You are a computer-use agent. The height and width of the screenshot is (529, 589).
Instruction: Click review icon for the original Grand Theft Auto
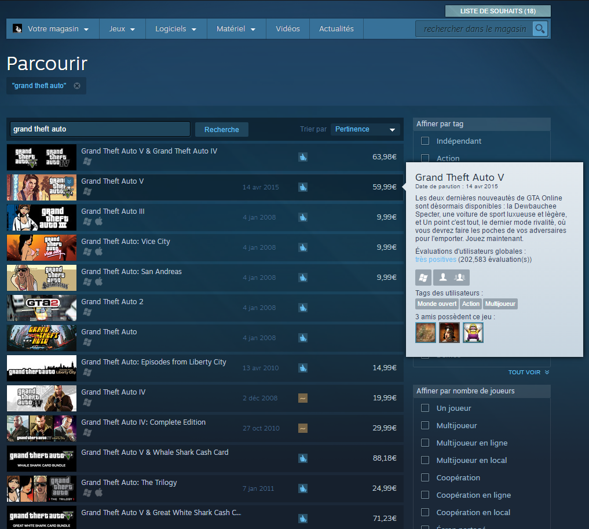click(x=303, y=338)
